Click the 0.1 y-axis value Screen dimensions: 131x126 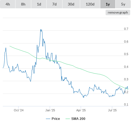point(126,104)
